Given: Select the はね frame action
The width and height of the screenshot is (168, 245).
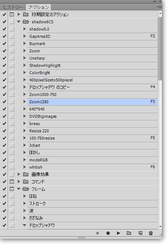Looking at the screenshot, I should pyautogui.click(x=92, y=196).
